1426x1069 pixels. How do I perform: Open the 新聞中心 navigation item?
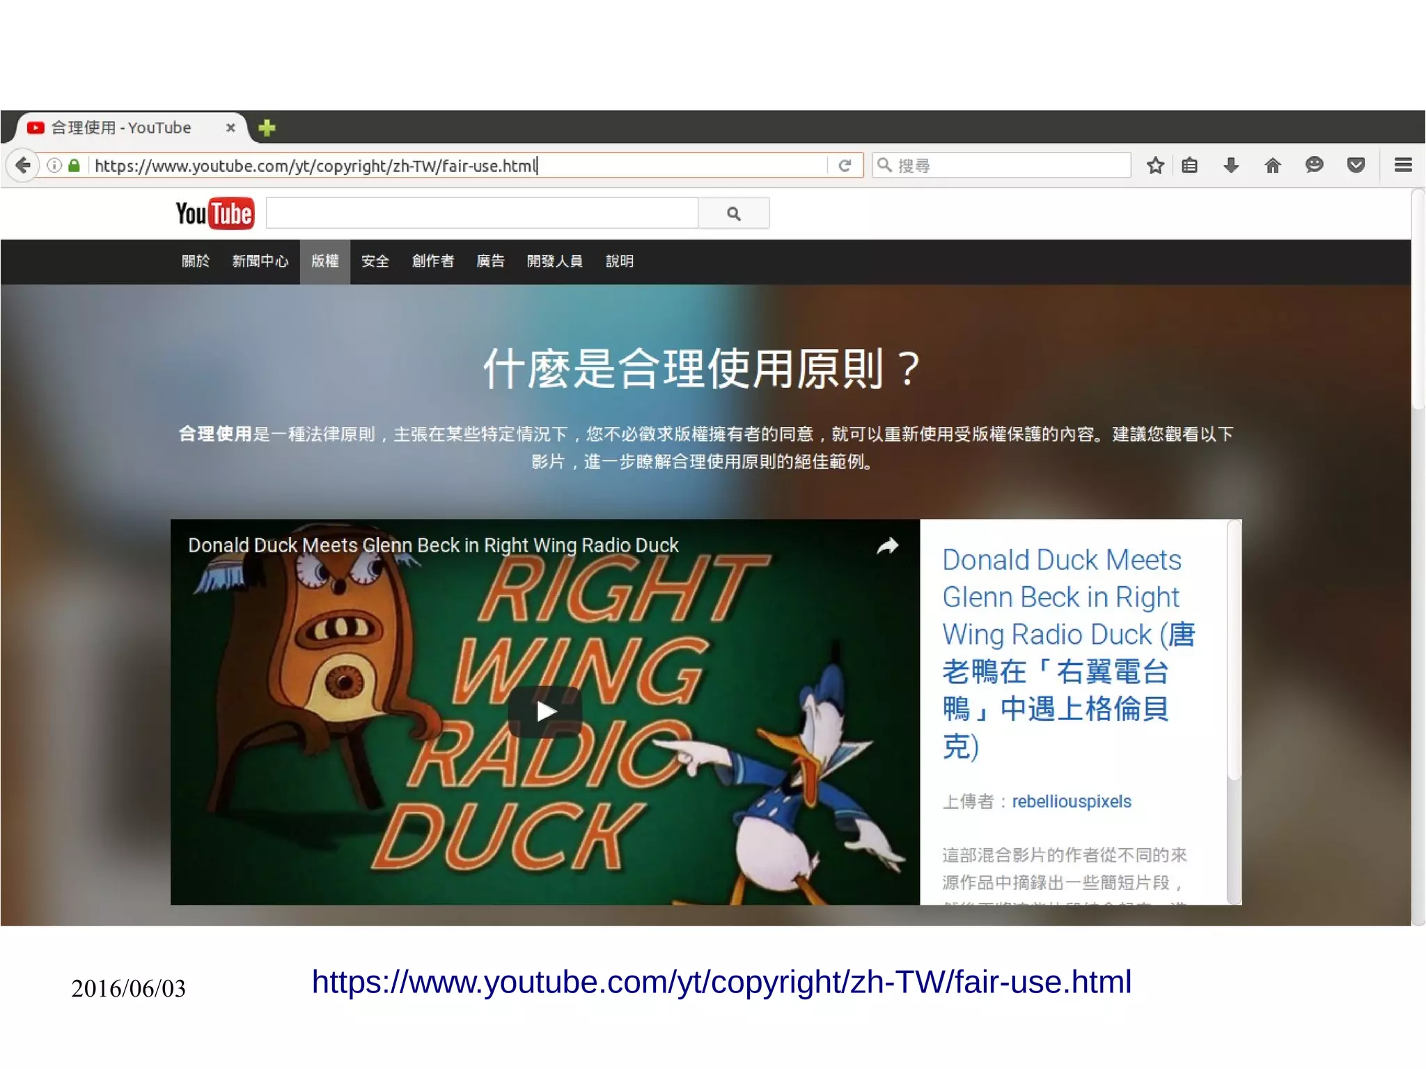[x=260, y=261]
